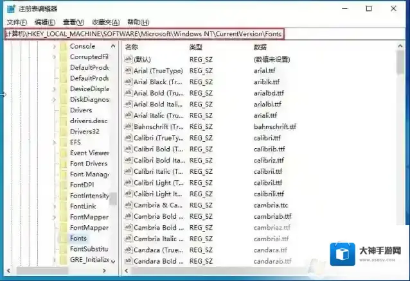Click the string icon for Cambria Italic
The height and width of the screenshot is (281, 410).
128,239
